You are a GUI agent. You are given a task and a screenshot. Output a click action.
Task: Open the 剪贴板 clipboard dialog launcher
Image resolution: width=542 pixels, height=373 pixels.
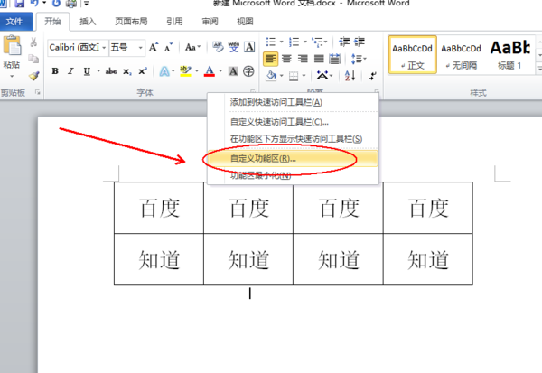click(x=37, y=92)
